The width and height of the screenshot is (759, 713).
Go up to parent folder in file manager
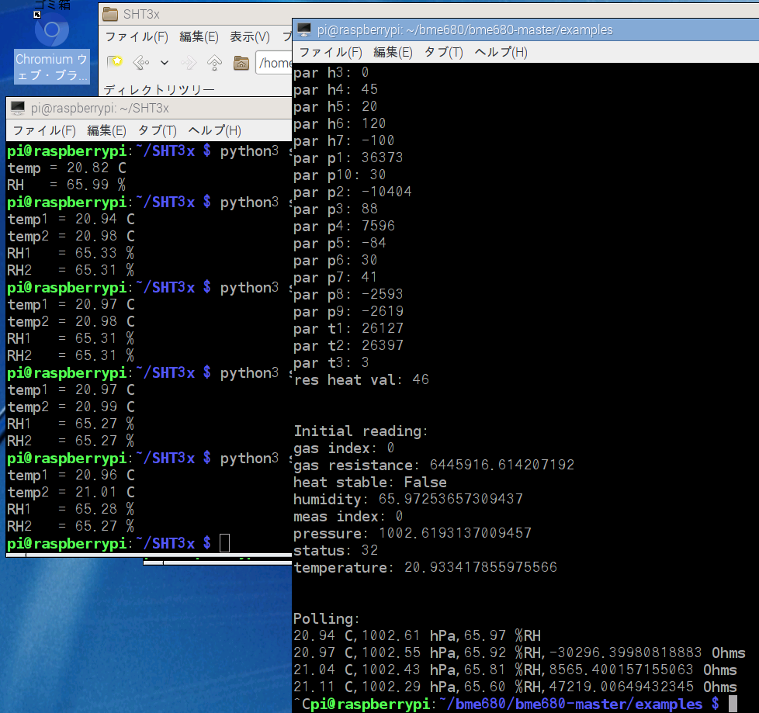214,62
